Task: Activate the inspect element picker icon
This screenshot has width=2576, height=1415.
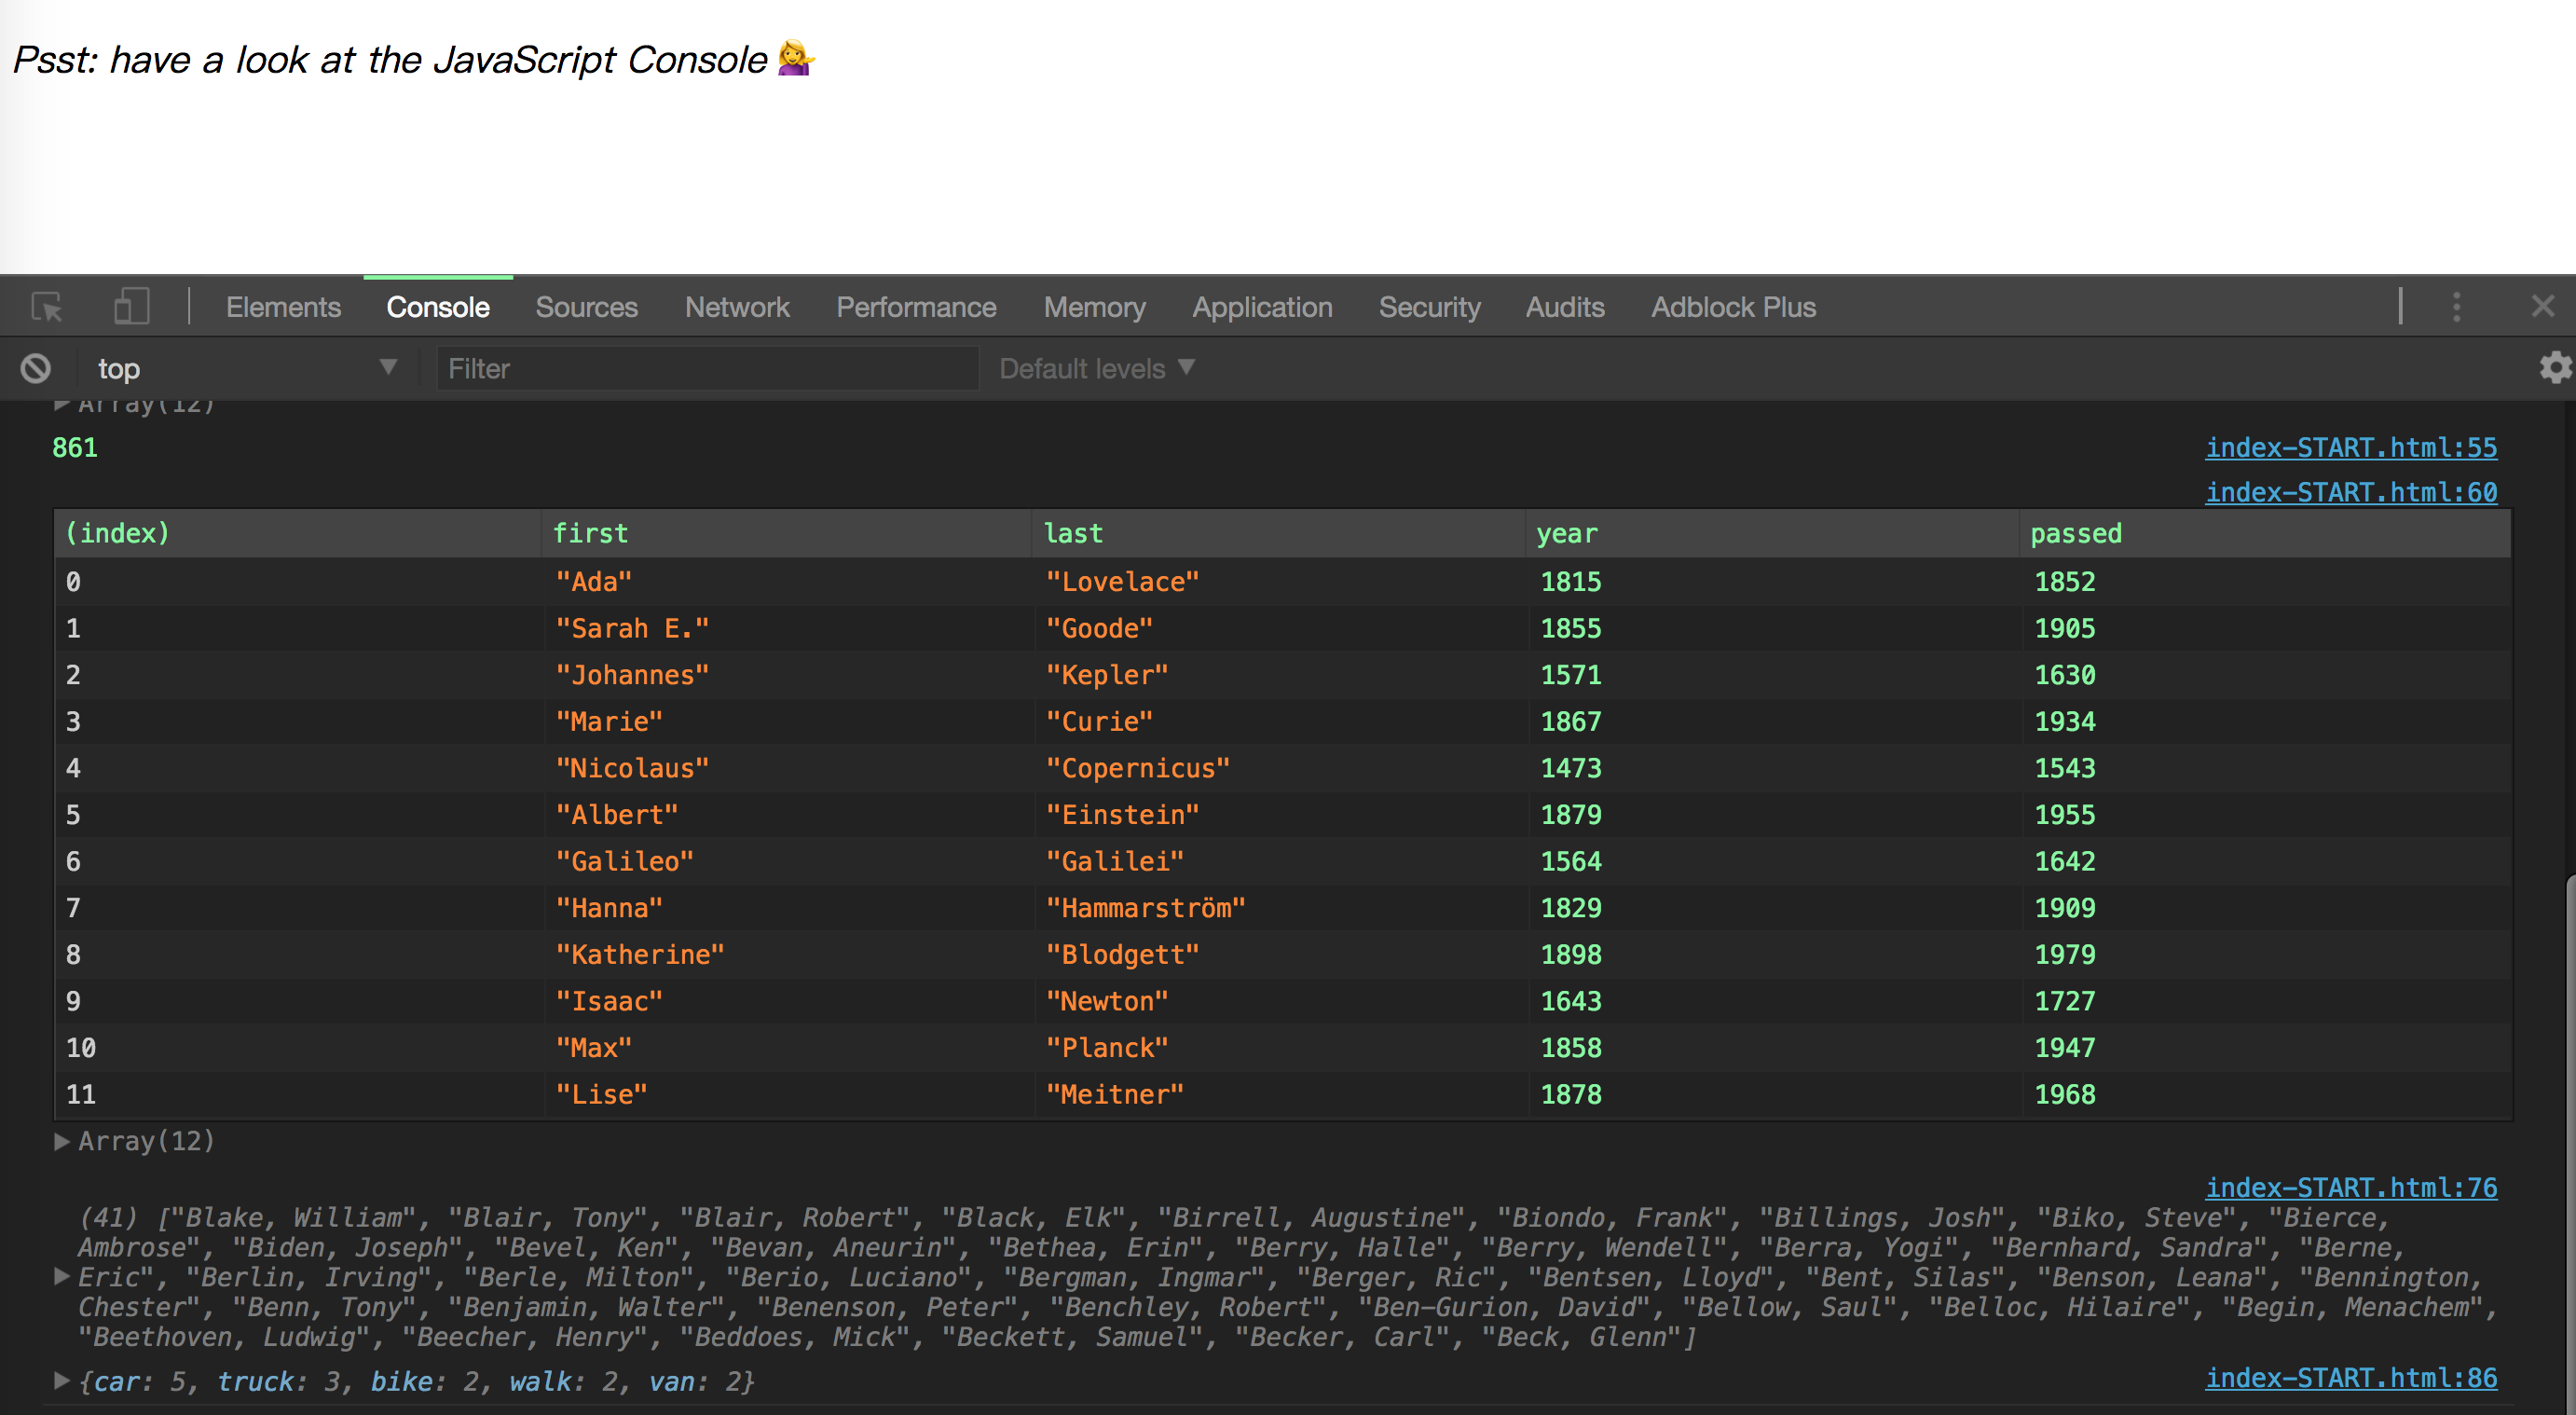Action: tap(47, 306)
